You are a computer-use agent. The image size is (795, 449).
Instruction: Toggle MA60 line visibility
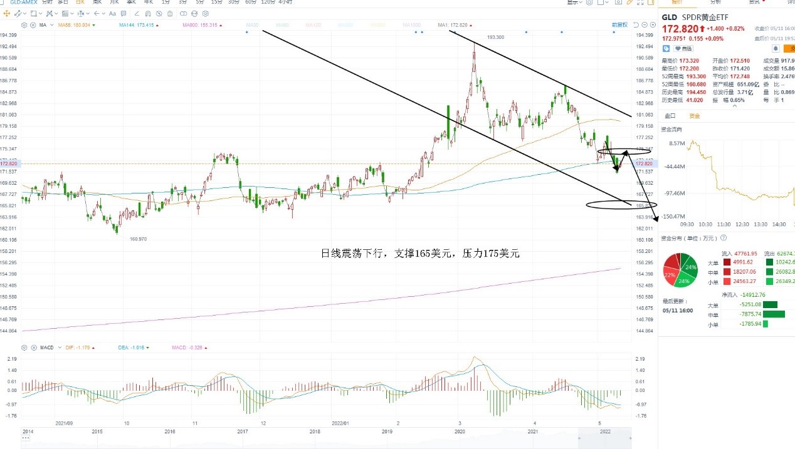click(x=283, y=25)
